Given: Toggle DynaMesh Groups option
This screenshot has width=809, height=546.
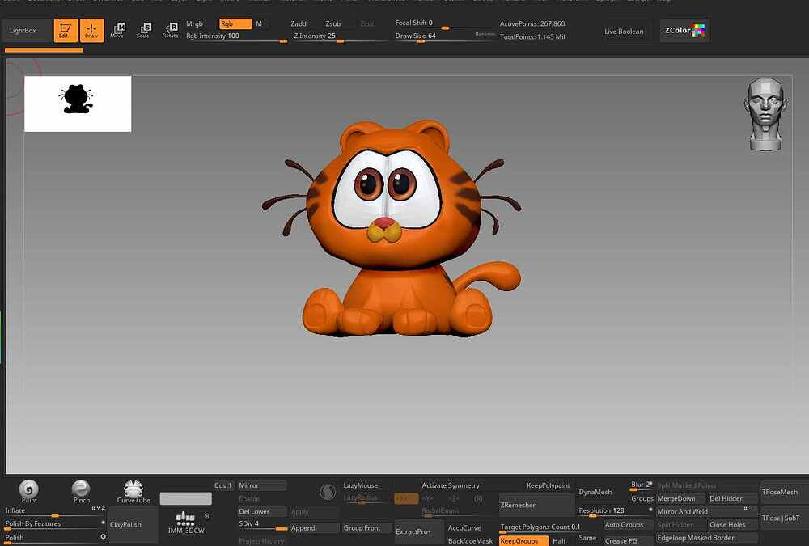Looking at the screenshot, I should [642, 498].
